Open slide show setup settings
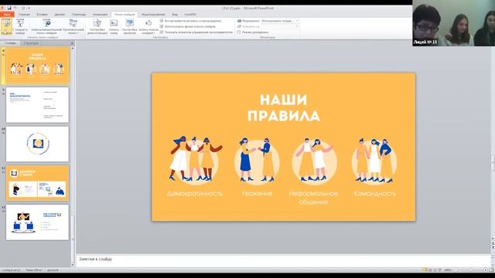The width and height of the screenshot is (495, 278). coord(97,26)
